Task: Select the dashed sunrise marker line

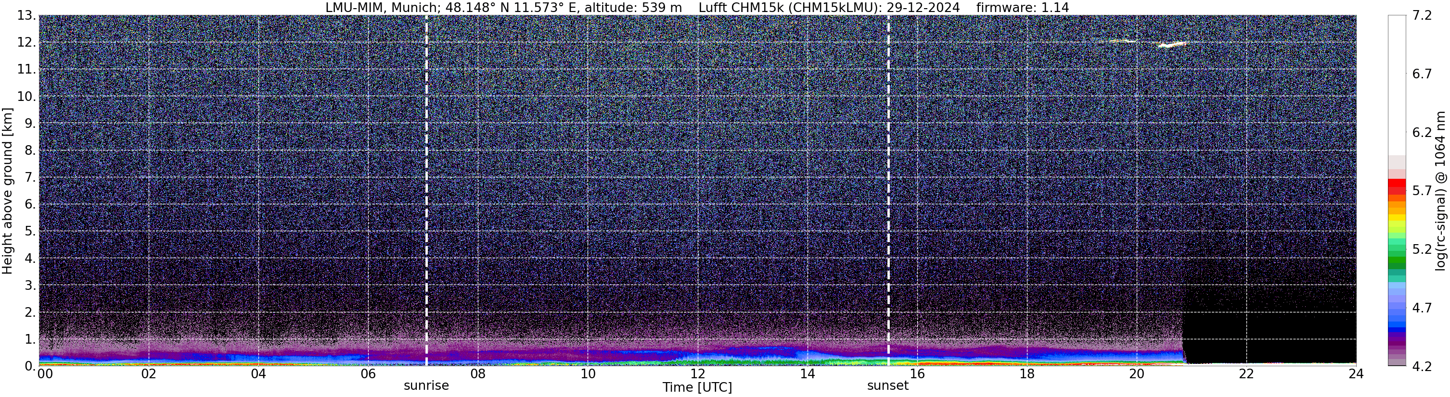Action: [426, 191]
